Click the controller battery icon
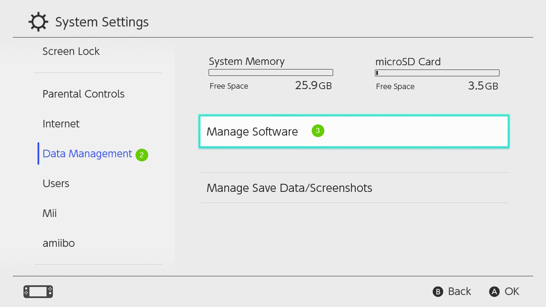Image resolution: width=546 pixels, height=307 pixels. click(38, 292)
